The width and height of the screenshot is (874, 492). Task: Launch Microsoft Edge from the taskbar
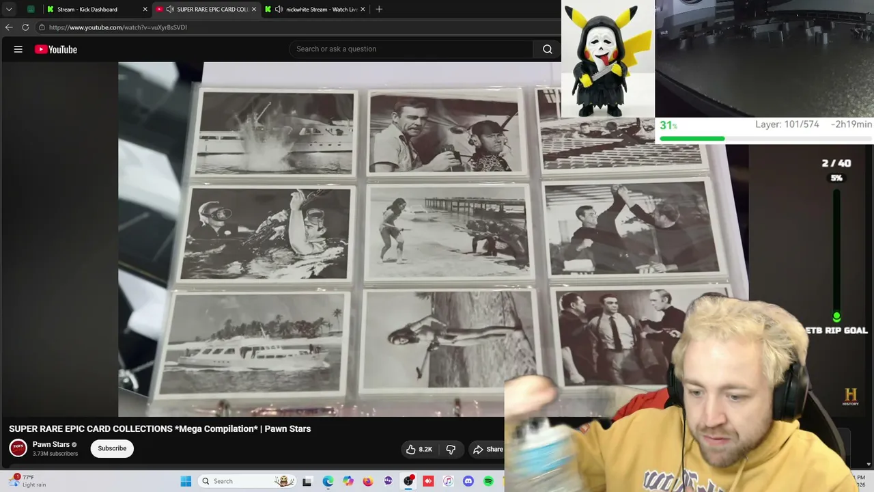click(328, 481)
